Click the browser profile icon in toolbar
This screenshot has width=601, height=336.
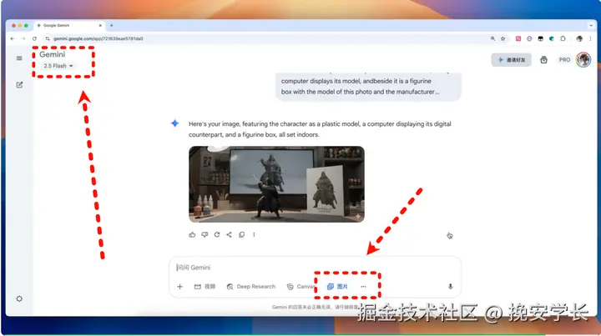pyautogui.click(x=579, y=38)
